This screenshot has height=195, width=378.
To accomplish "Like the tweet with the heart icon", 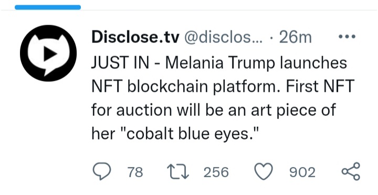I will 264,171.
